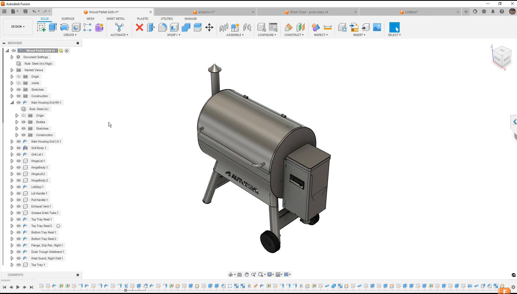This screenshot has height=294, width=517.
Task: Click the Orbit tool in navigation bar
Action: pos(231,275)
